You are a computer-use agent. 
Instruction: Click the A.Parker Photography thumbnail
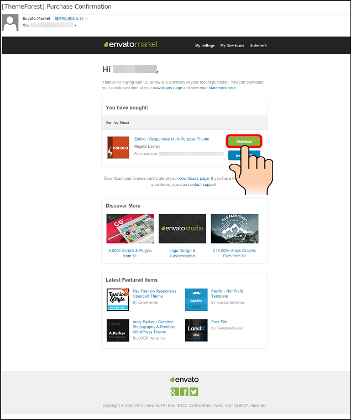pyautogui.click(x=118, y=330)
